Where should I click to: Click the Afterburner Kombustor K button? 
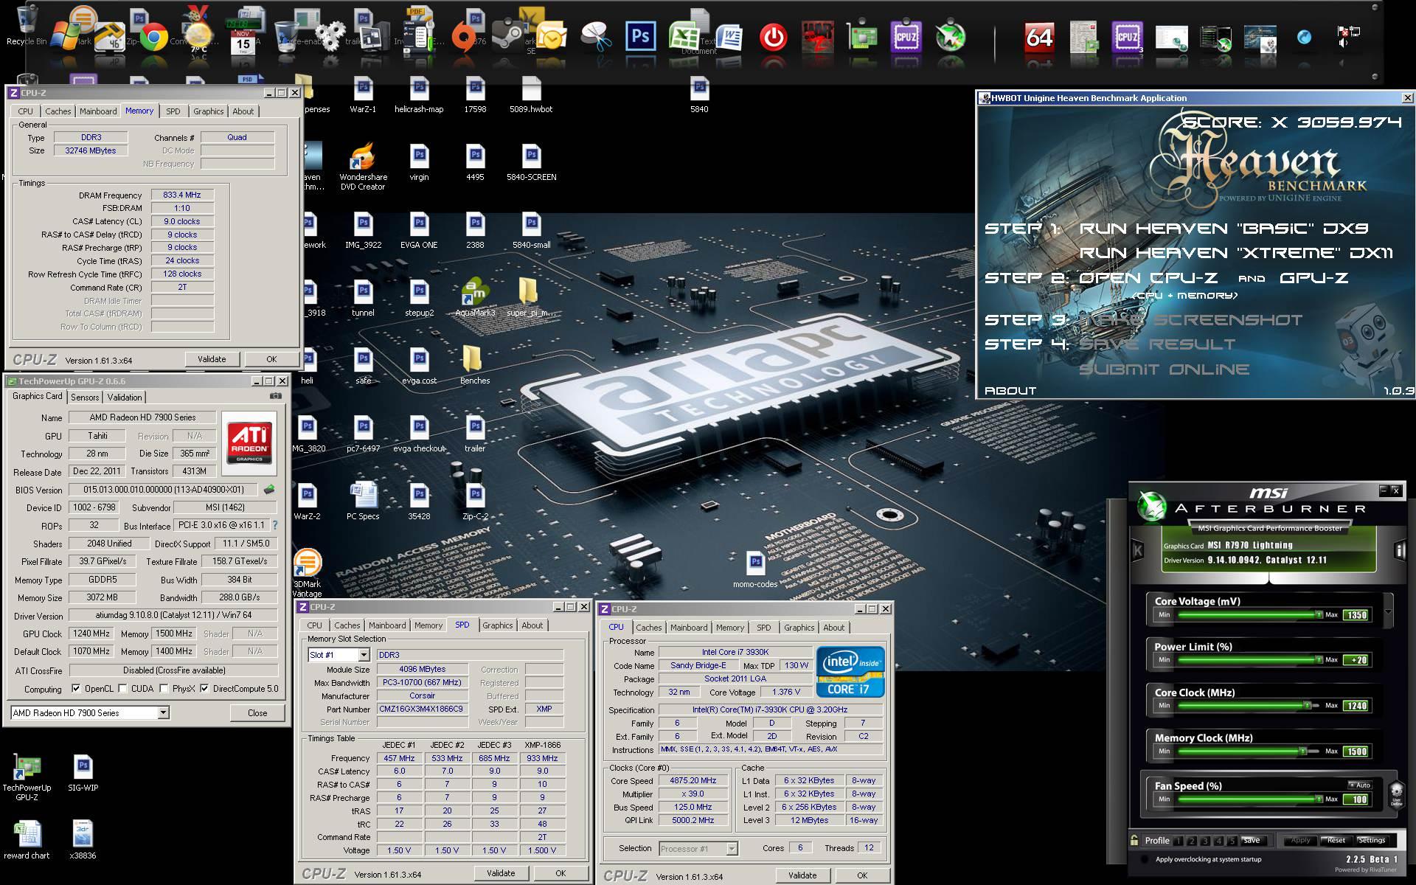(x=1137, y=550)
